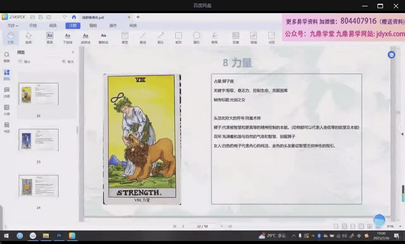Select the hand (手型) tool

tap(10, 38)
